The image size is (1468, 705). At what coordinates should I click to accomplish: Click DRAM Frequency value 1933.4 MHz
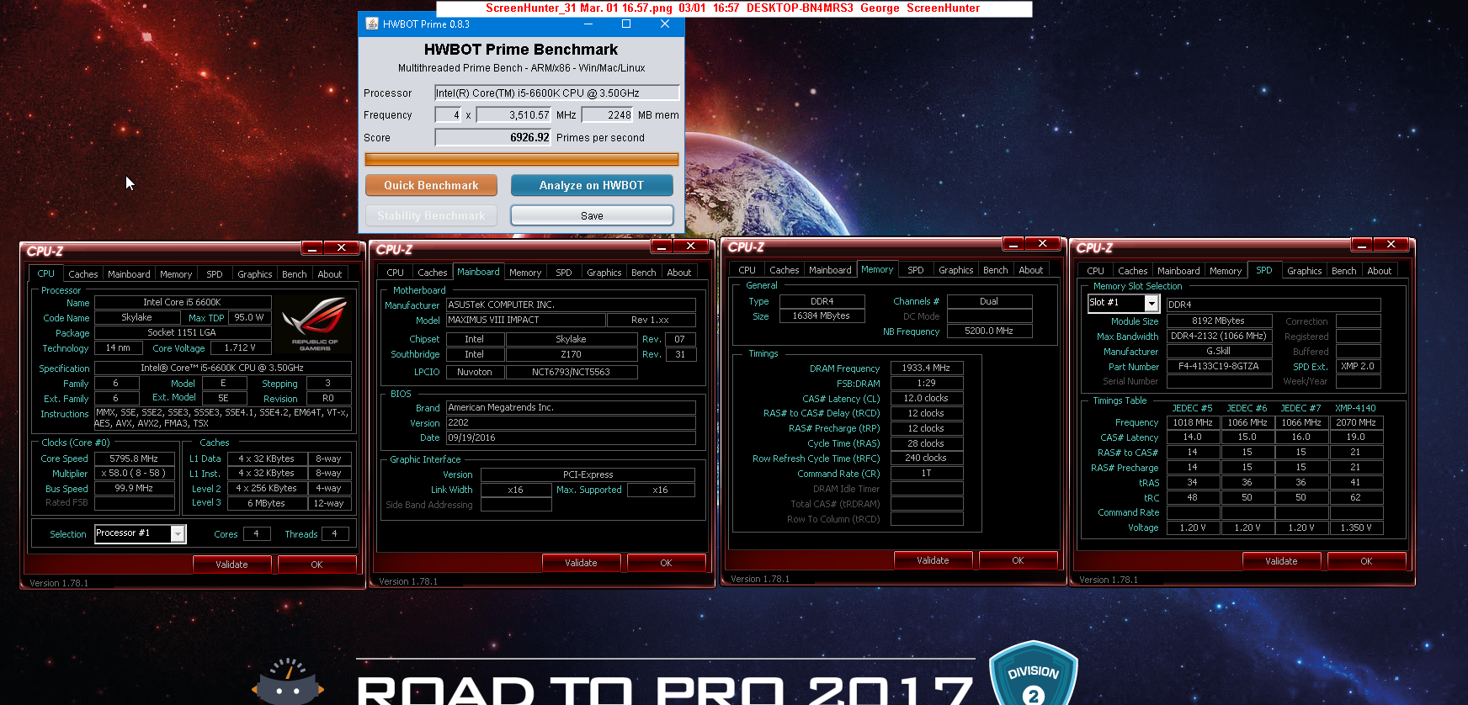(926, 368)
